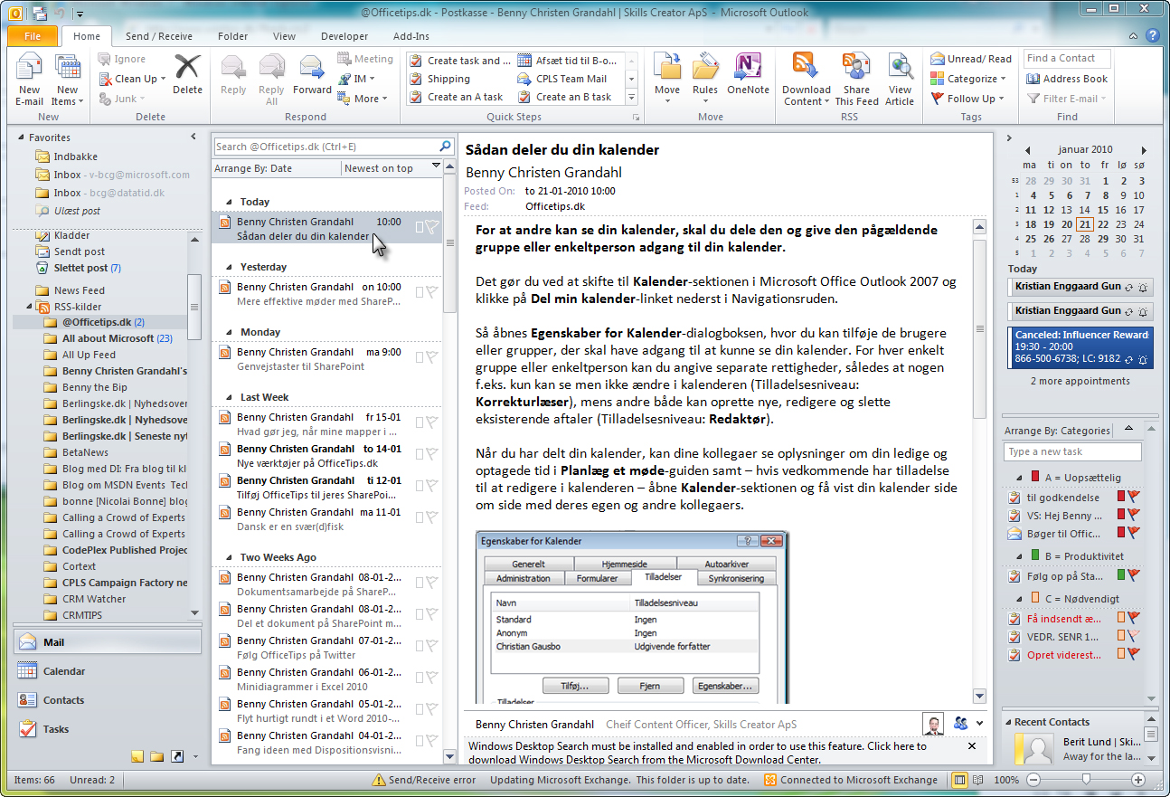Screen dimensions: 1170x797
Task: Click View Article icon
Action: pyautogui.click(x=900, y=71)
